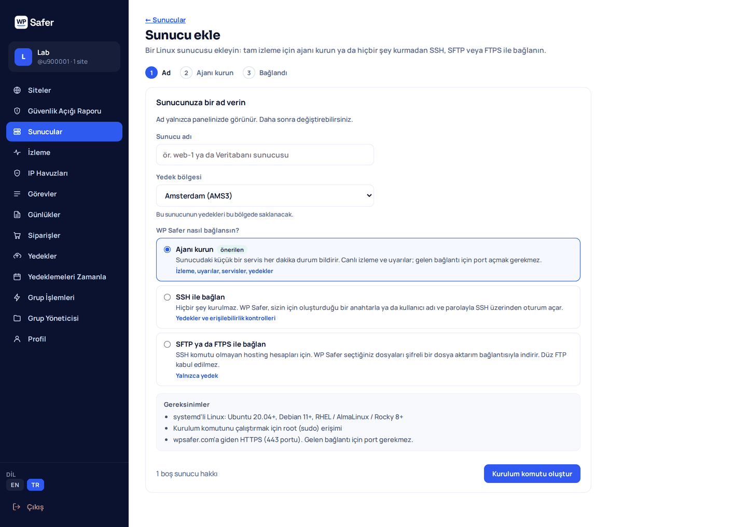Switch language to TR
The image size is (747, 527).
coord(35,485)
